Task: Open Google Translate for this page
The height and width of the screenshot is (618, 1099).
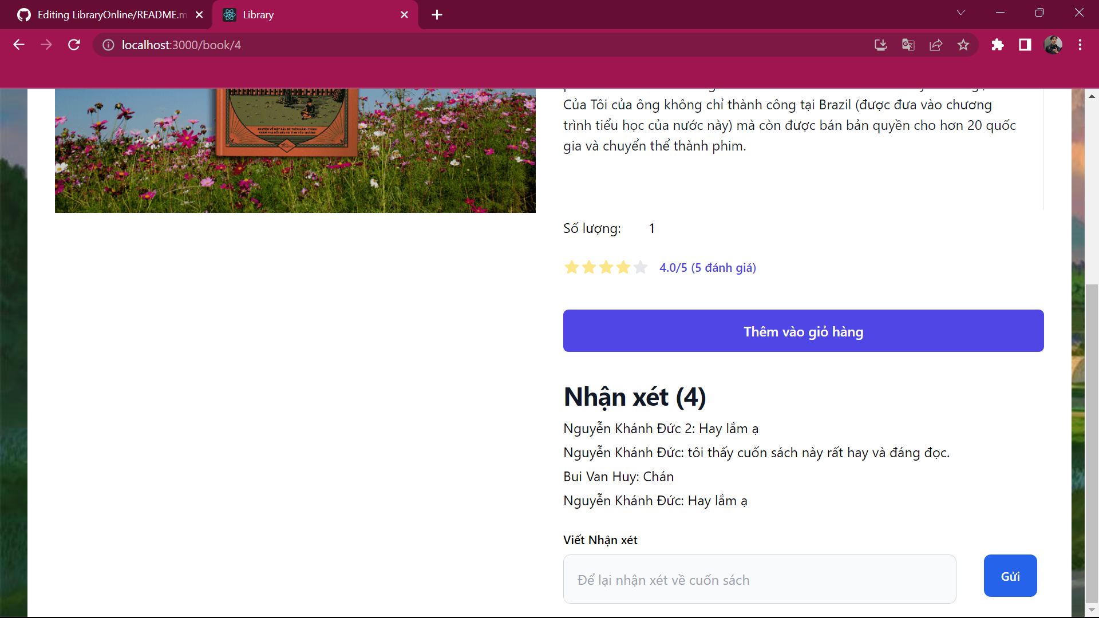Action: (x=908, y=45)
